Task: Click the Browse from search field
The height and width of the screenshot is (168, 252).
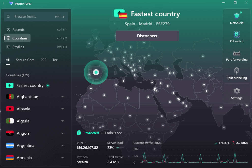Action: click(36, 17)
